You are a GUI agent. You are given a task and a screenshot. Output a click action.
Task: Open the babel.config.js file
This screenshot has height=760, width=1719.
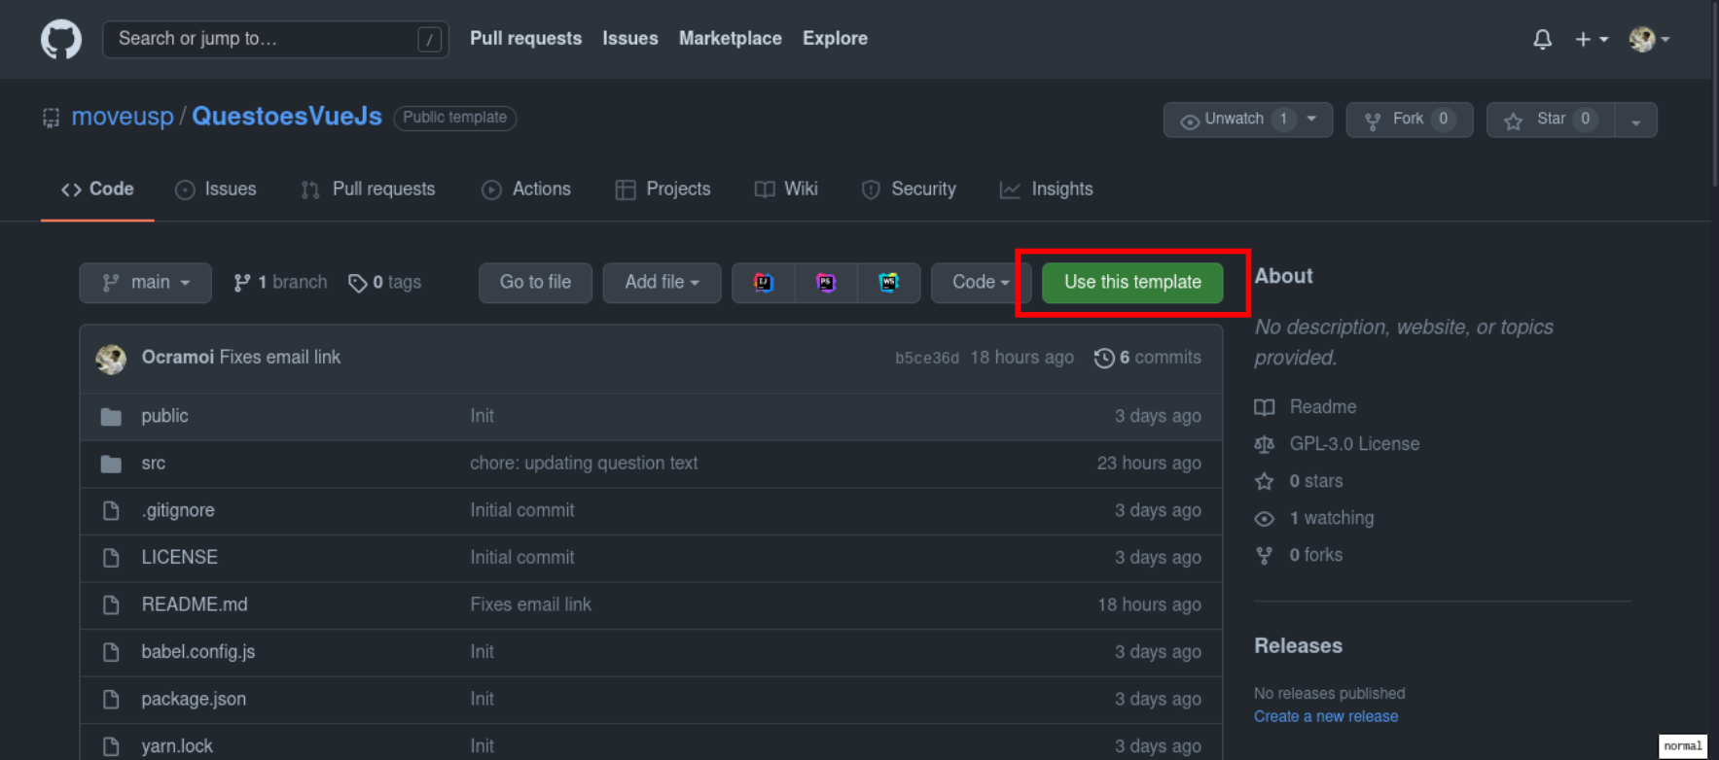198,652
